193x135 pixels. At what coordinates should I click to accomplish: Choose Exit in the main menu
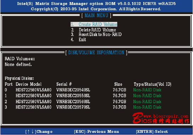click(78, 40)
